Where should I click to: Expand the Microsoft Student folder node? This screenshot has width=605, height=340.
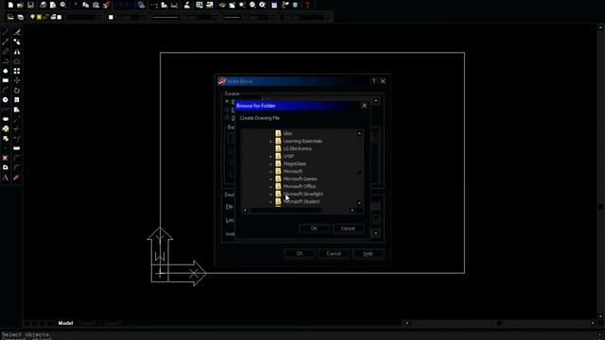click(270, 202)
